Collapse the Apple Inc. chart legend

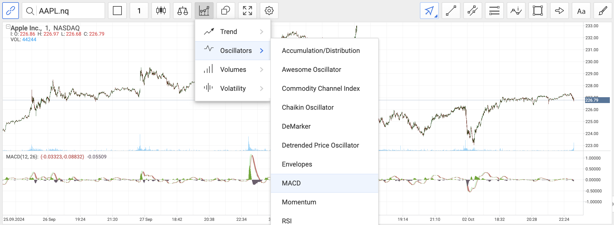(x=8, y=27)
